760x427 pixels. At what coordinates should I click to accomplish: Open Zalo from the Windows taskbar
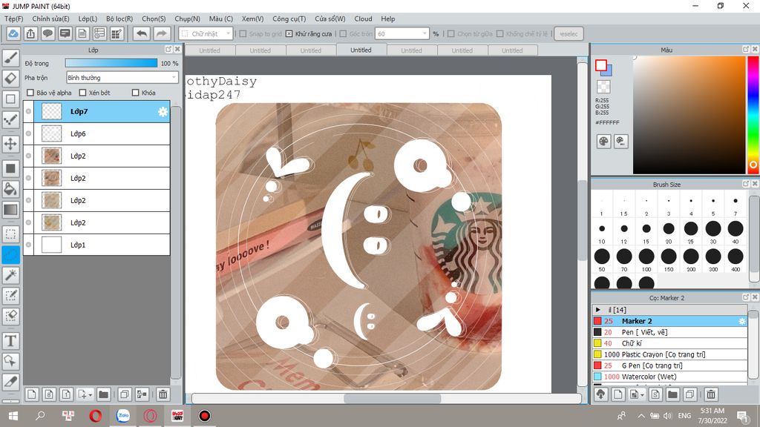tap(123, 415)
